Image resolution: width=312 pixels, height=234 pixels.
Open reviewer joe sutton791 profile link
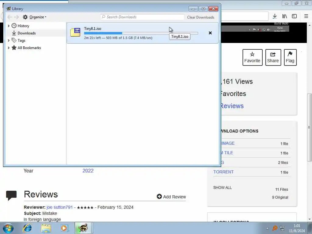pyautogui.click(x=59, y=207)
